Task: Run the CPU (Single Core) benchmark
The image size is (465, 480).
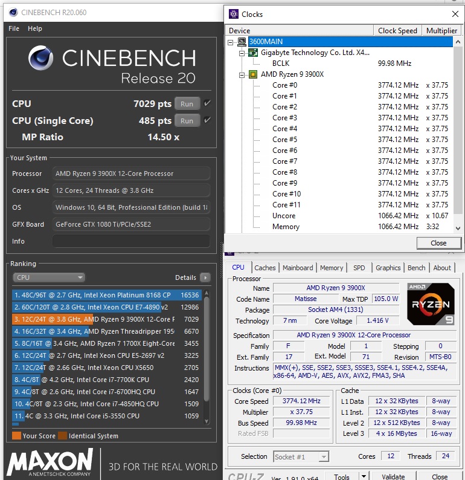Action: coord(187,121)
